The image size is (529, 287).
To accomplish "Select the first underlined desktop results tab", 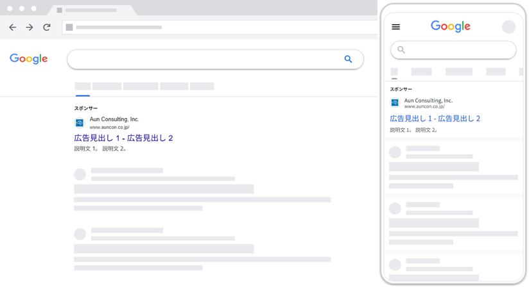I will [82, 86].
